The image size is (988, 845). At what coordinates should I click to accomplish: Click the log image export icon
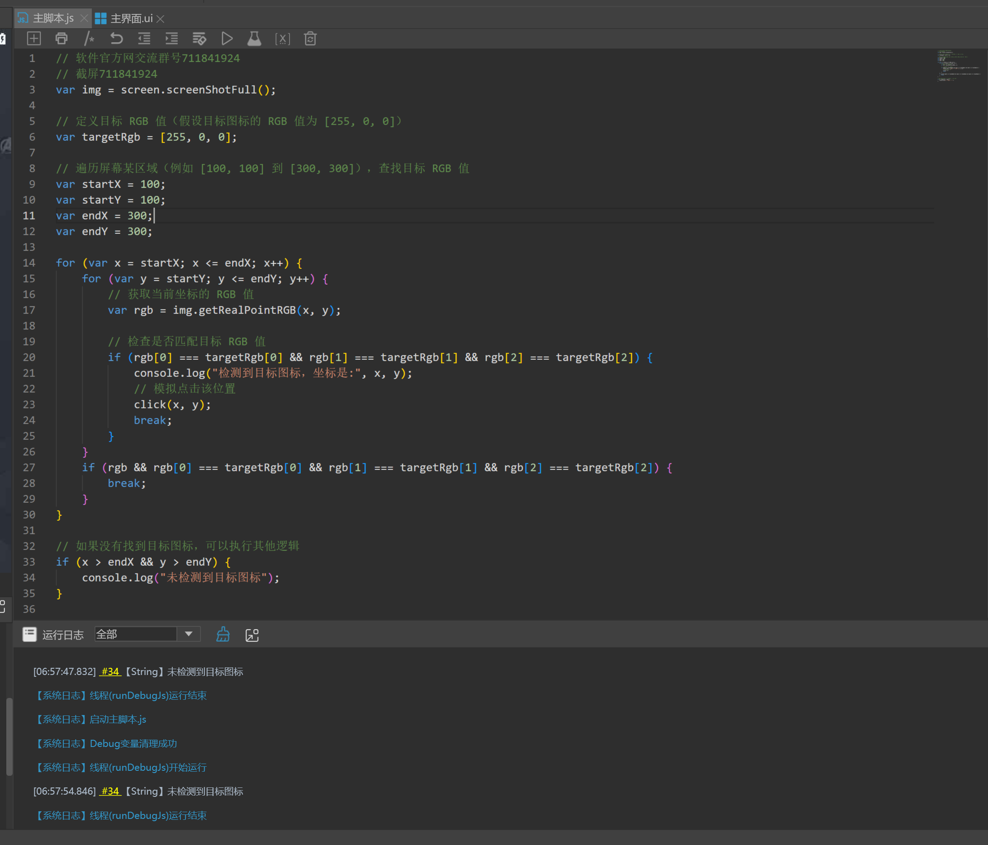252,635
